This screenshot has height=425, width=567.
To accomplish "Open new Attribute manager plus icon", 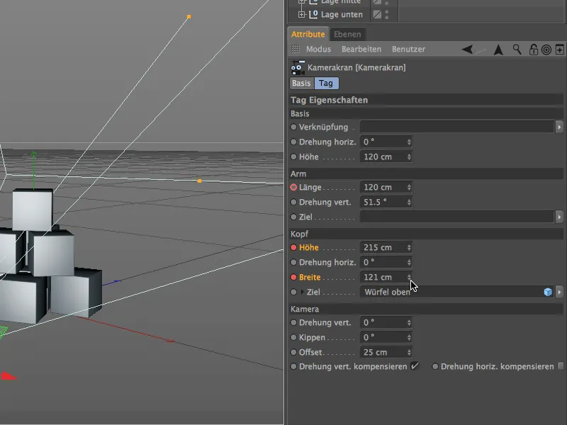I will [x=559, y=50].
